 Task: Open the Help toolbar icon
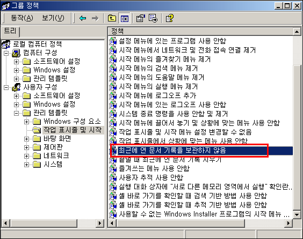169,18
